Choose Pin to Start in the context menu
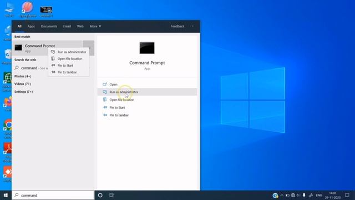 [69, 66]
